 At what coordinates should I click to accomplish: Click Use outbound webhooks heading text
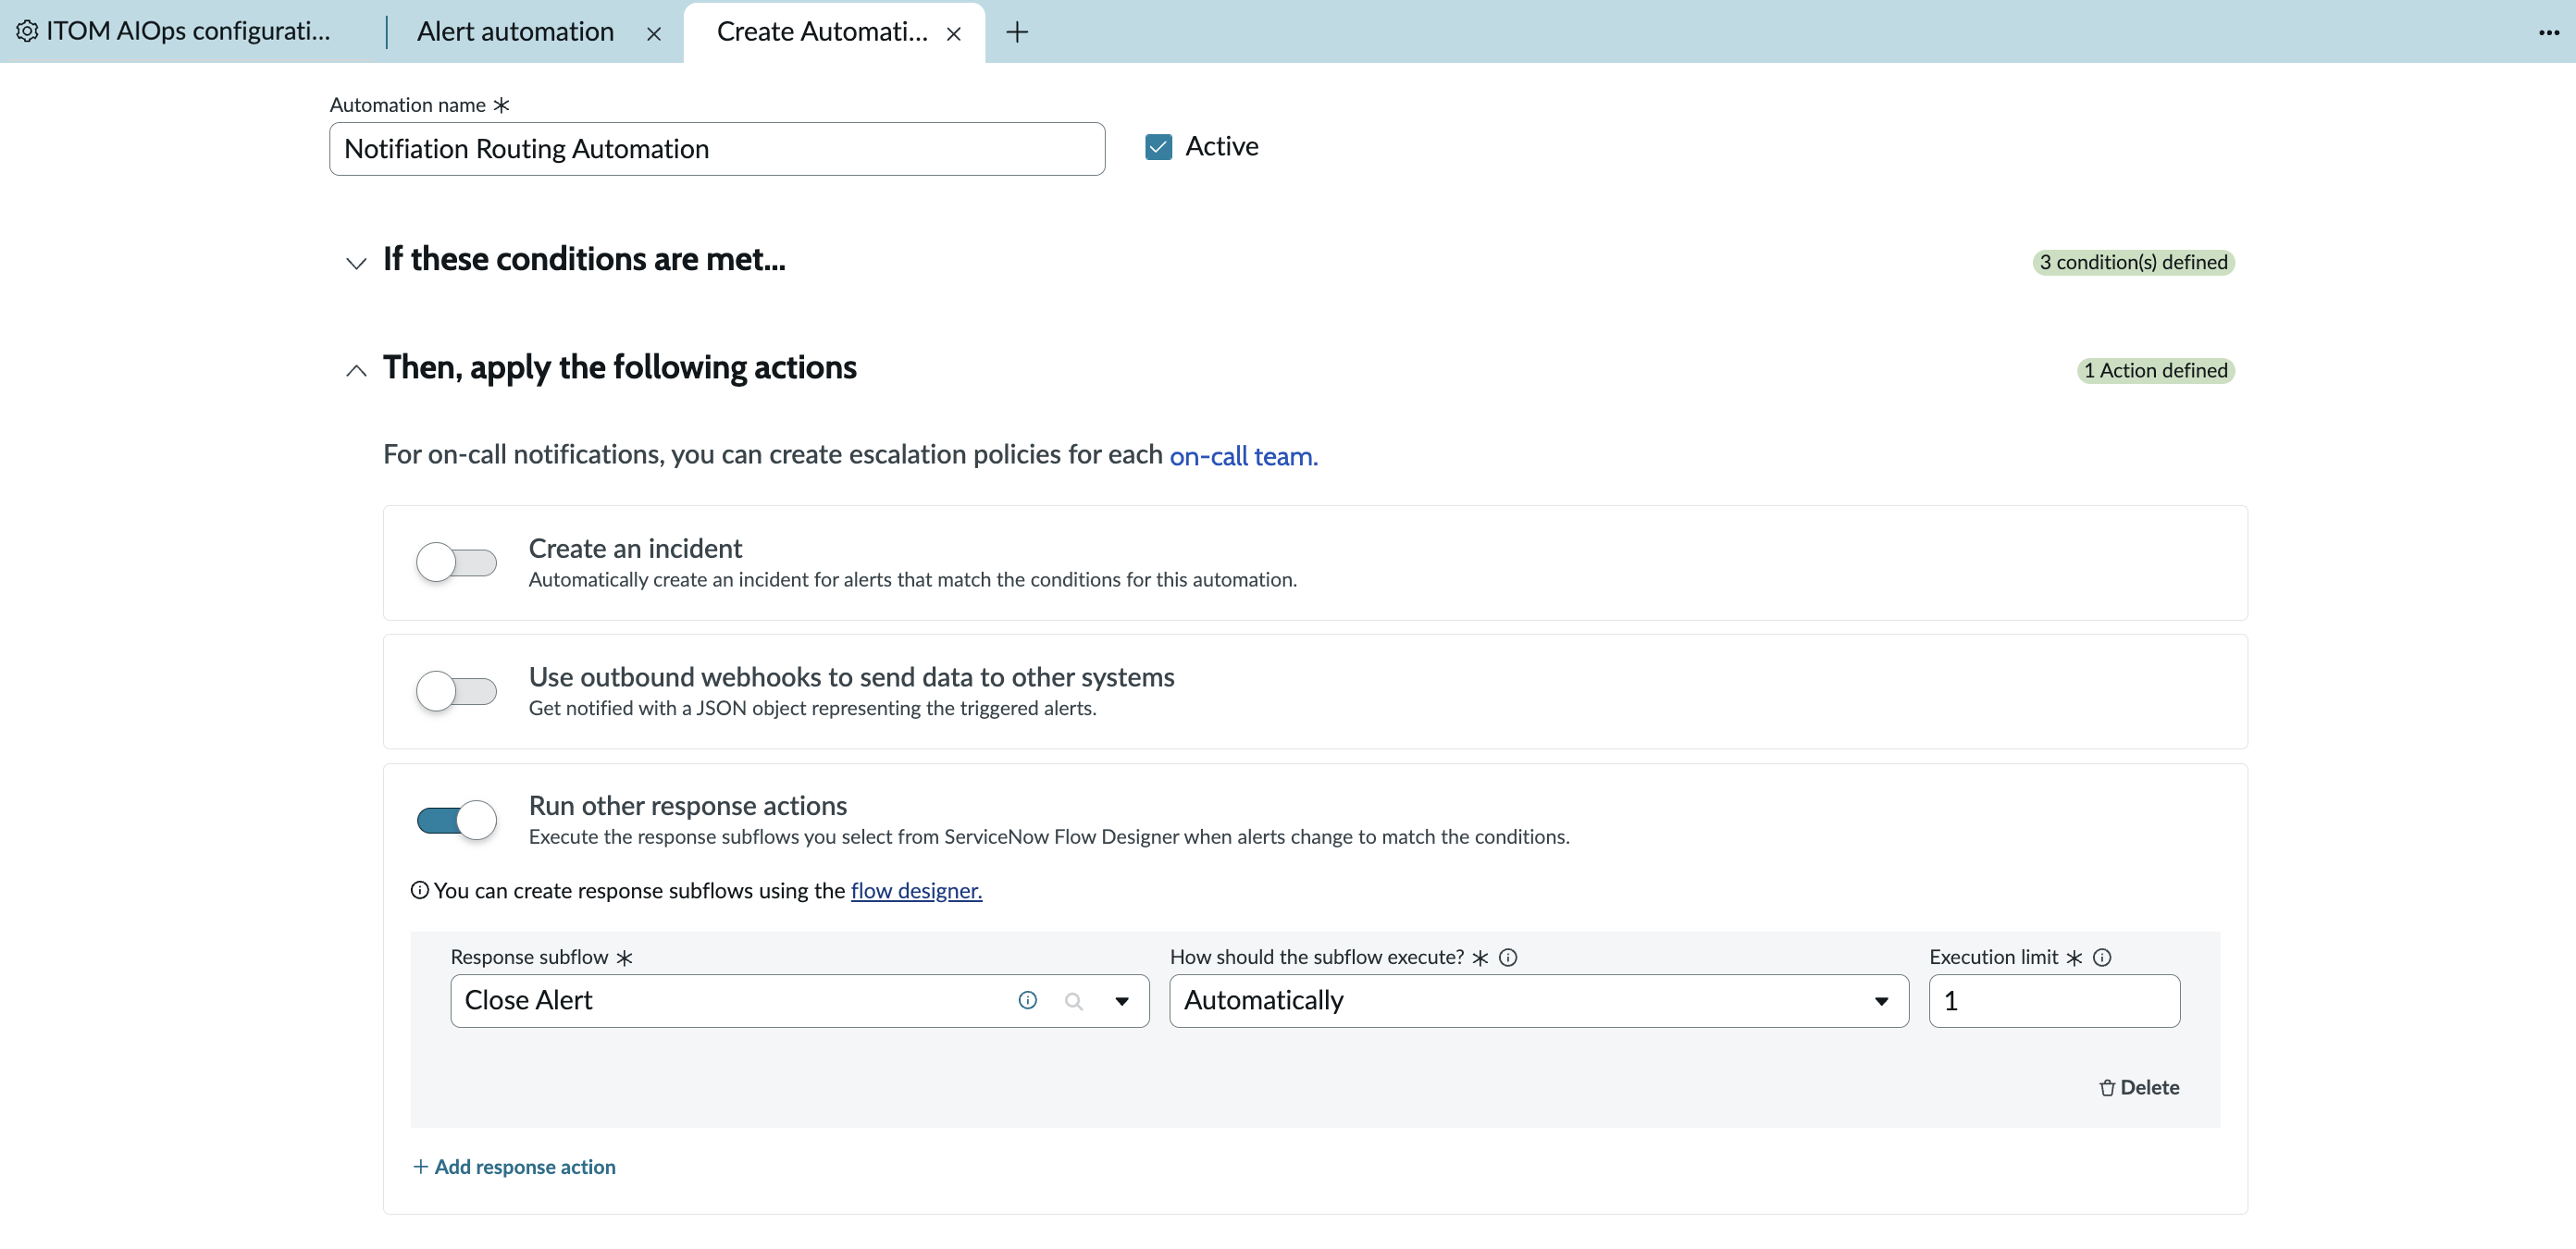point(851,677)
